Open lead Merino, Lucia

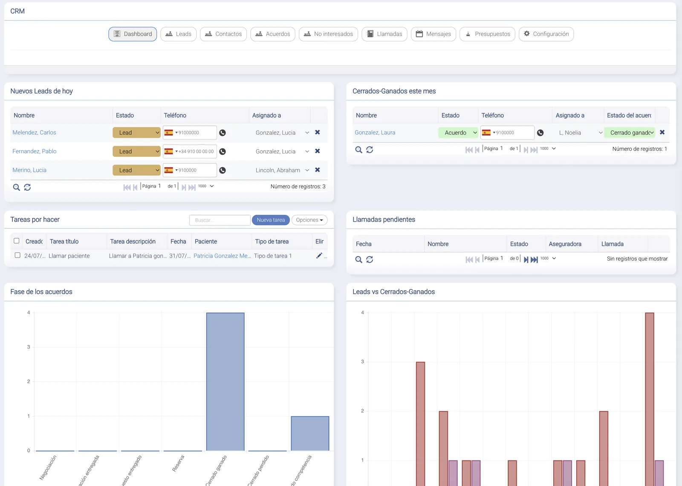coord(29,170)
